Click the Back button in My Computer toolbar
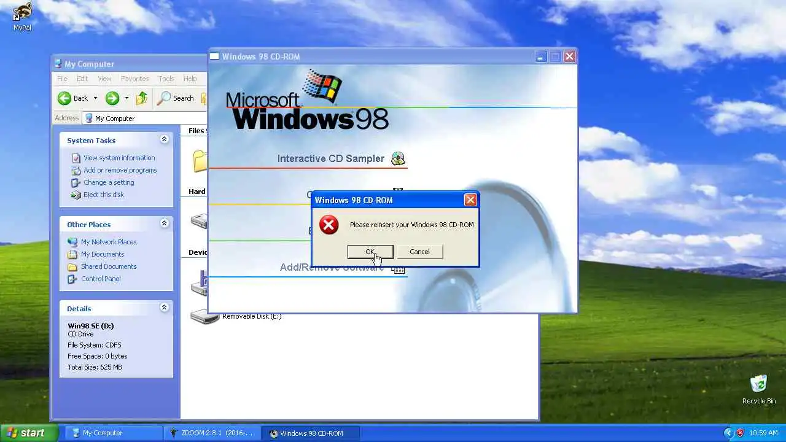786x442 pixels. coord(73,98)
